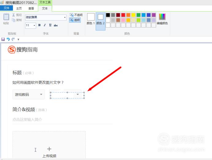The height and width of the screenshot is (160, 212).
Task: Save the image with the floppy icon
Action: click(x=3, y=39)
